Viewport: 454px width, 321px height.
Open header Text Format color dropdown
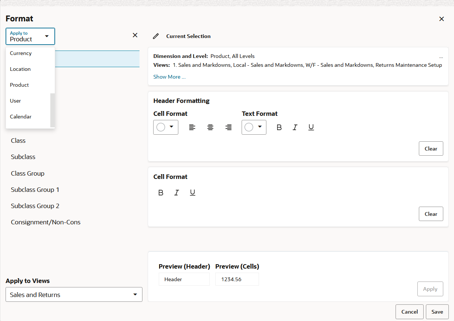pos(254,127)
